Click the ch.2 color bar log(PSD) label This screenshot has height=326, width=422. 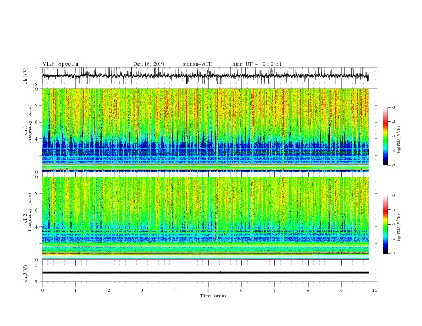tap(399, 226)
